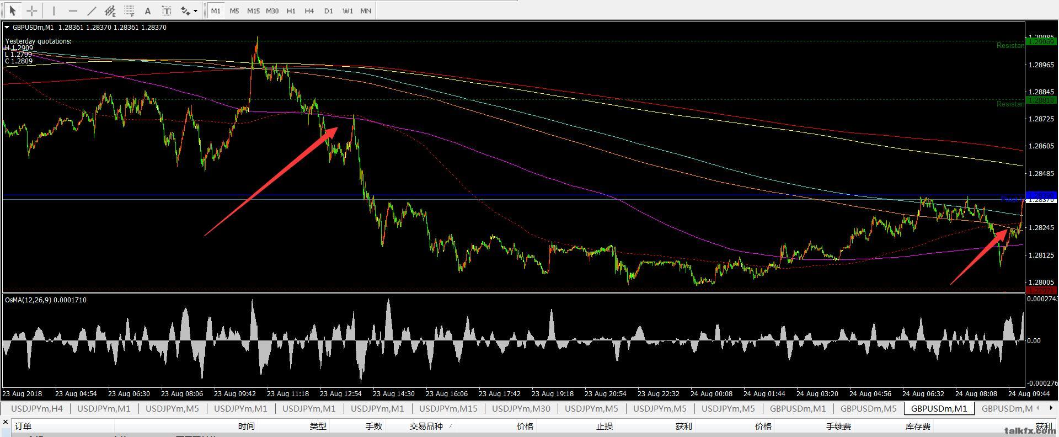1059x437 pixels.
Task: Select the text label tool
Action: 166,10
